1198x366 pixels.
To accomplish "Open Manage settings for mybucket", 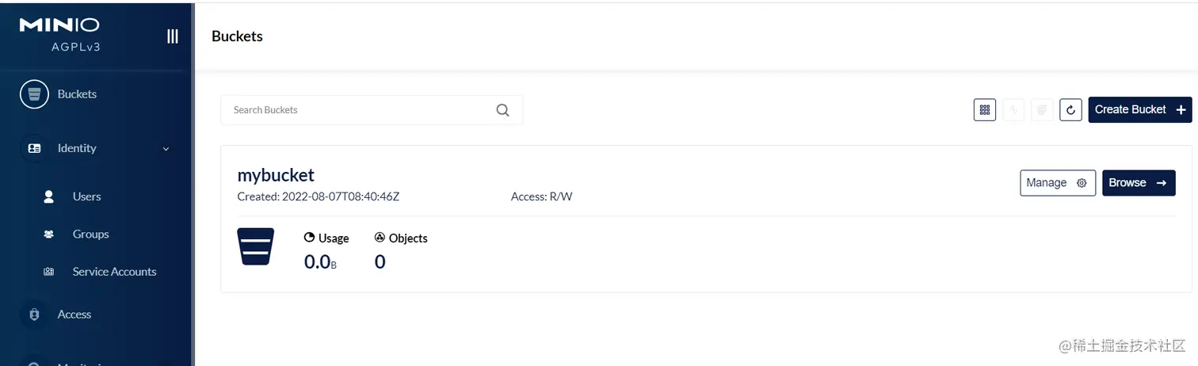I will pos(1057,183).
